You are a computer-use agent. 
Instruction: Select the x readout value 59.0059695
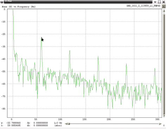tap(14, 125)
